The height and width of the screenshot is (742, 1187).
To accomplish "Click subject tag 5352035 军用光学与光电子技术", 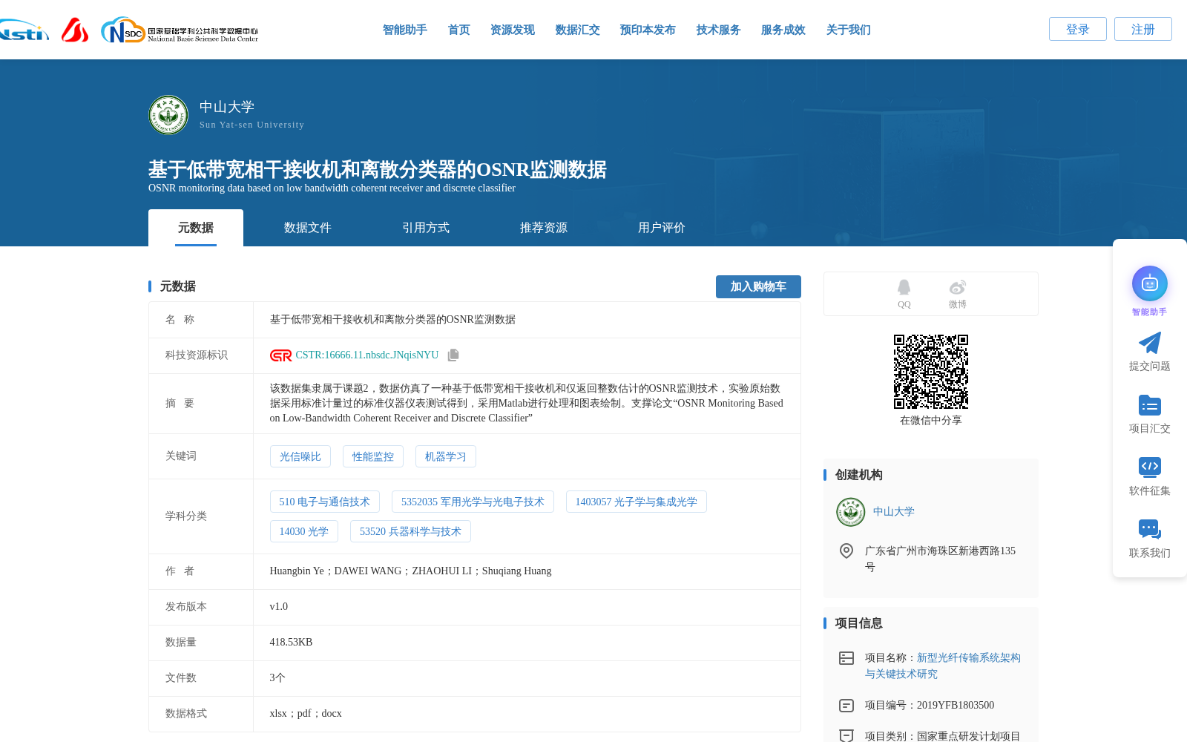I will click(473, 502).
